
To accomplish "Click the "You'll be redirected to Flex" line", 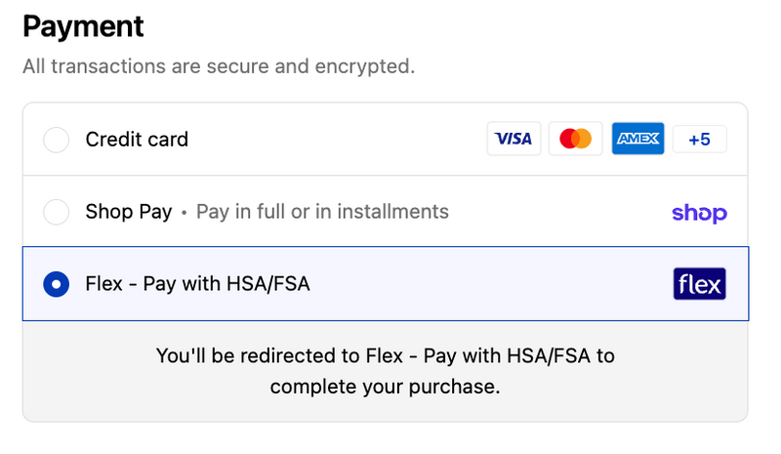I will pos(385,355).
